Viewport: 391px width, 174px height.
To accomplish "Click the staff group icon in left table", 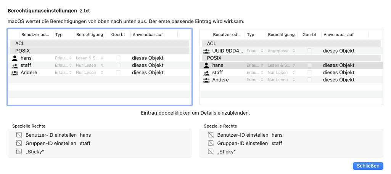I will pos(15,65).
